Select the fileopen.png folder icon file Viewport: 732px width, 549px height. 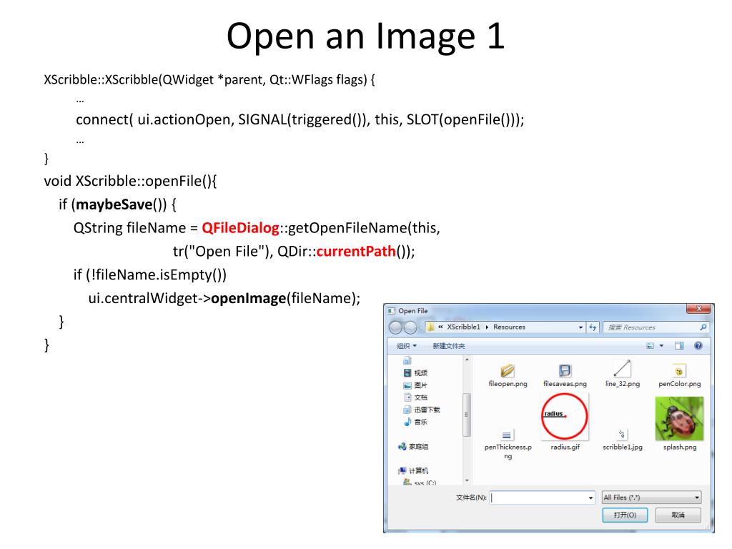tap(508, 371)
